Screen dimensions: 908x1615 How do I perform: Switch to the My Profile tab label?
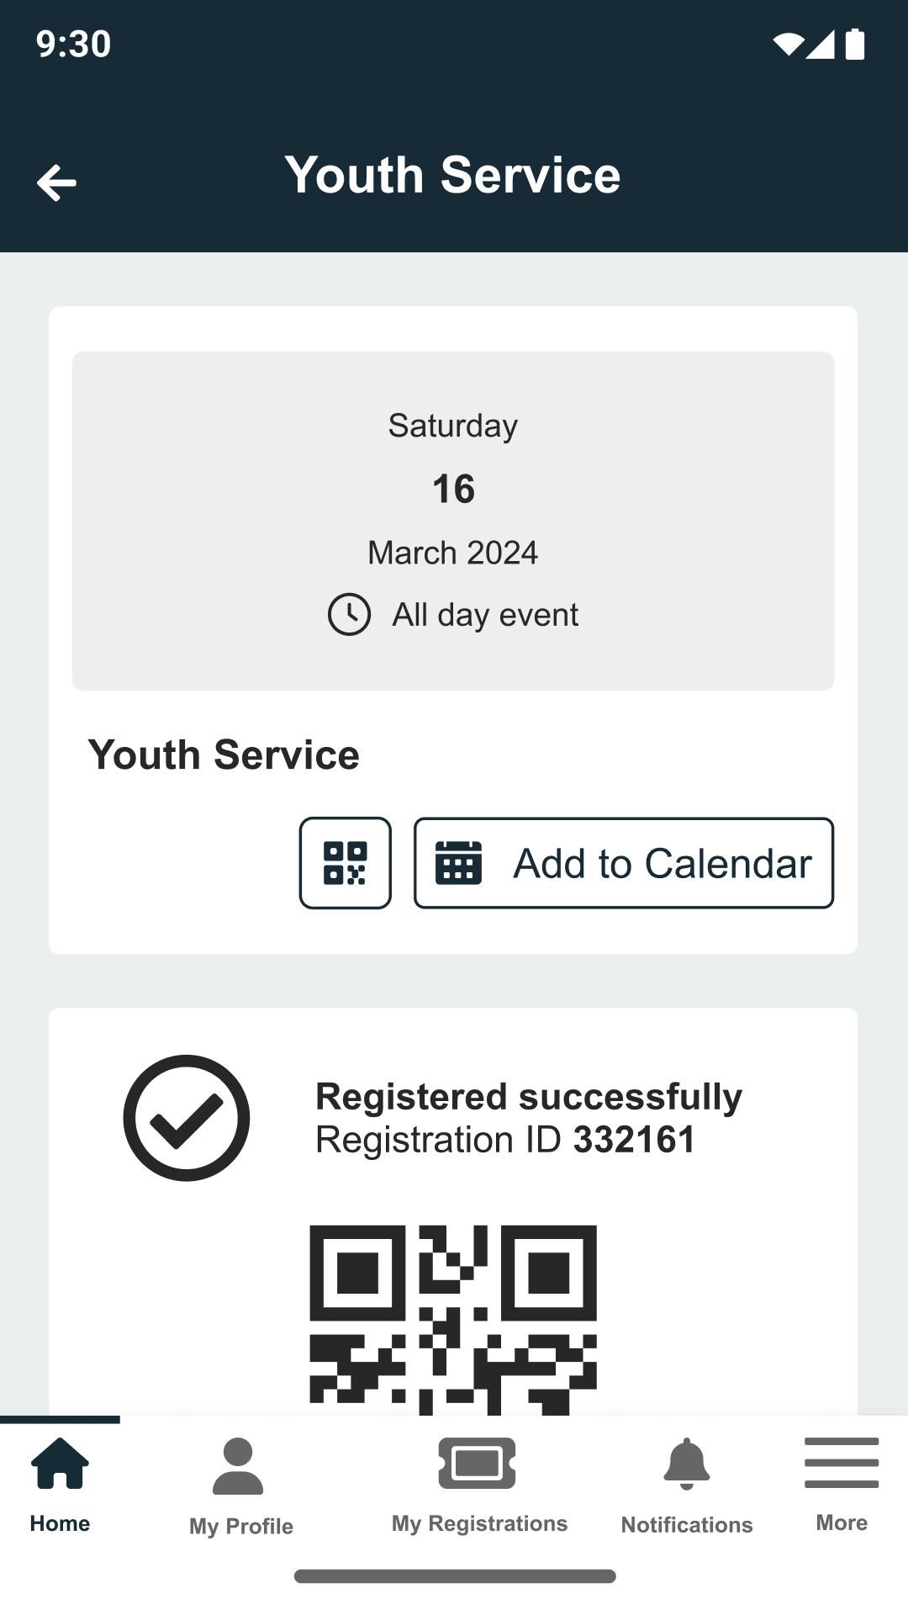[x=241, y=1526]
